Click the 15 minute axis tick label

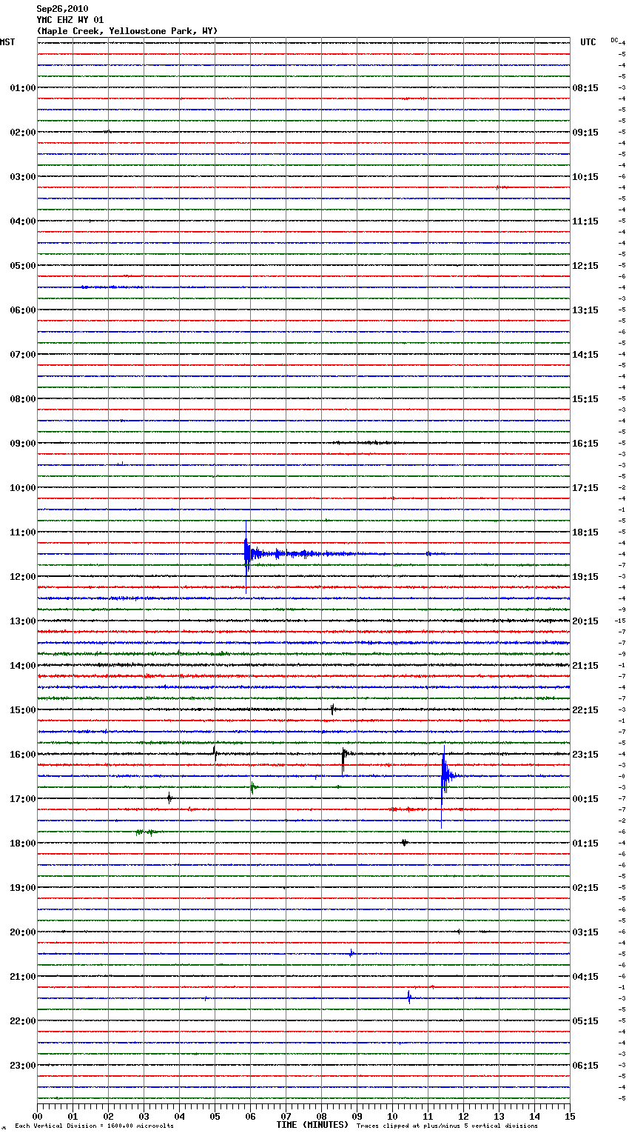570,1116
